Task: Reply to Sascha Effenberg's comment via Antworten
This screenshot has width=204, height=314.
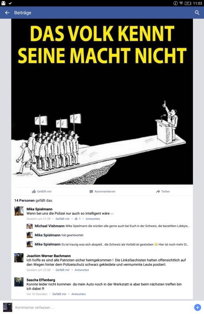Action: pyautogui.click(x=79, y=294)
